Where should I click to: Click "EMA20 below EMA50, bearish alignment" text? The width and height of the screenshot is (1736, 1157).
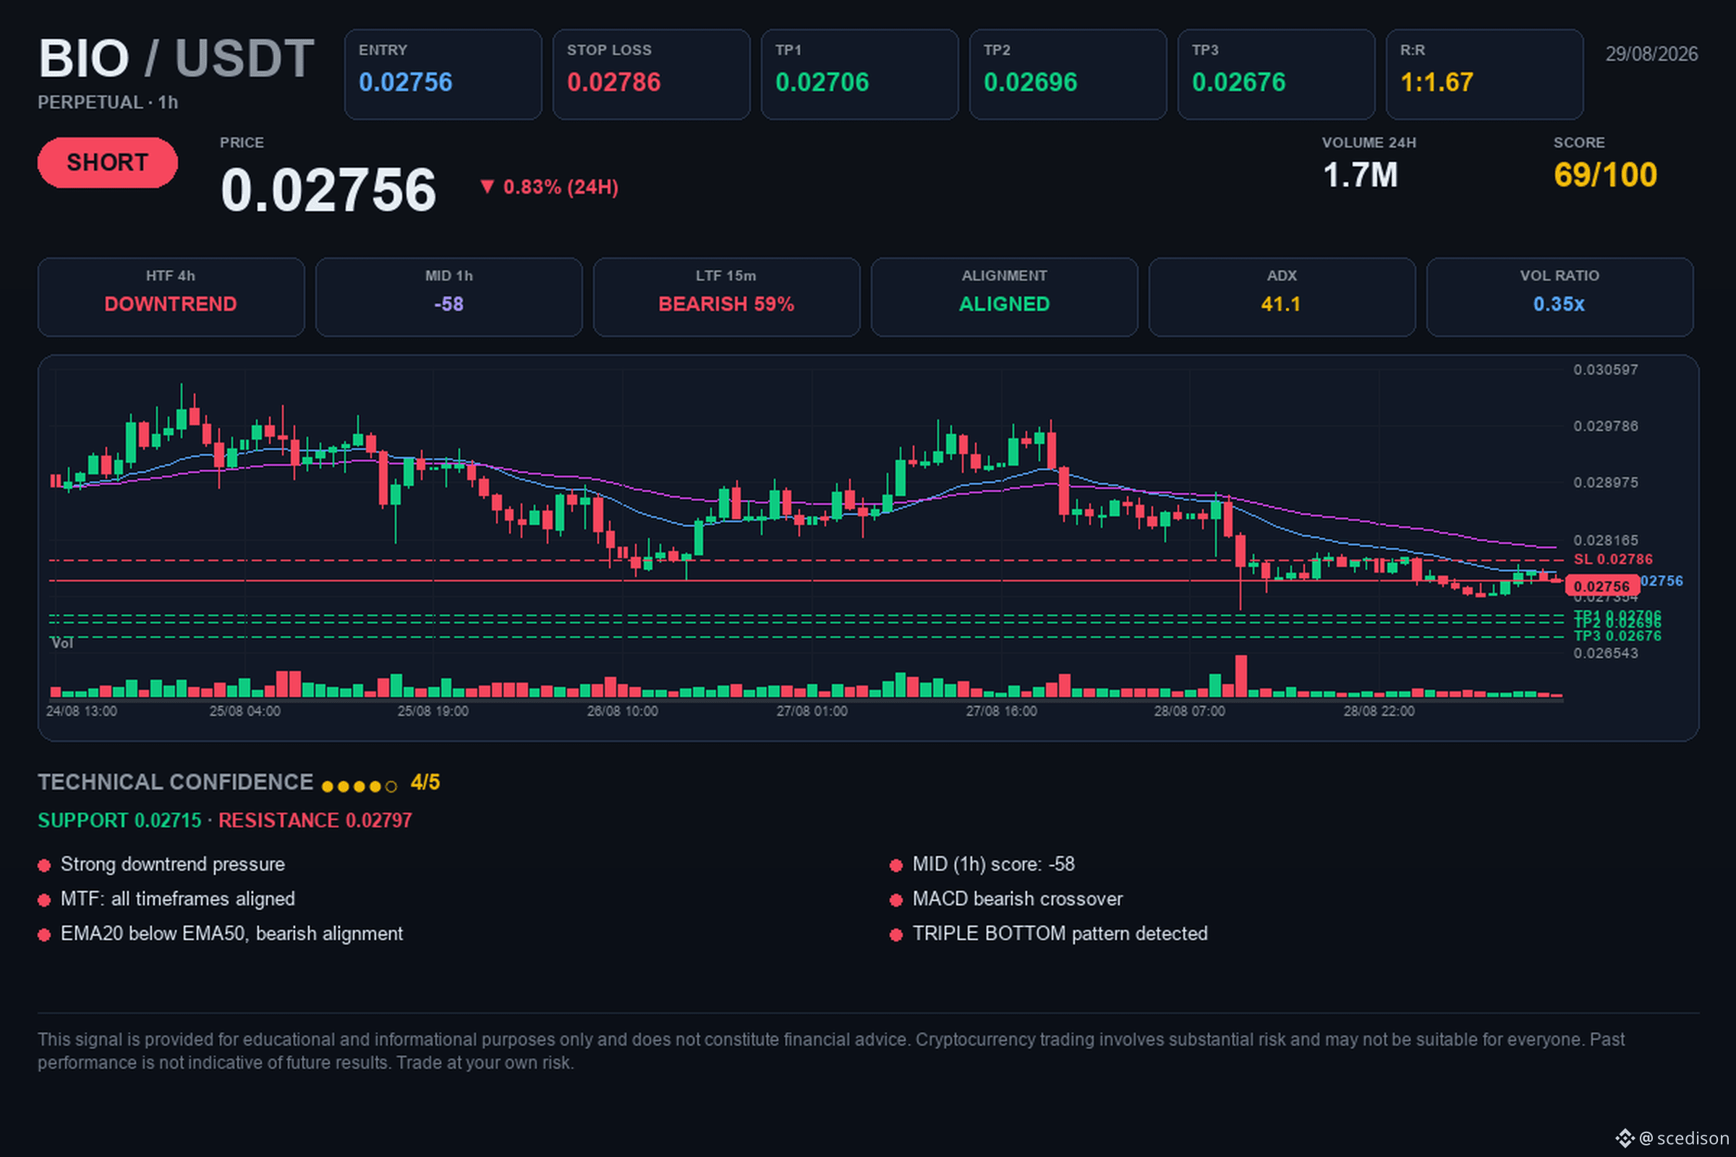pyautogui.click(x=231, y=934)
